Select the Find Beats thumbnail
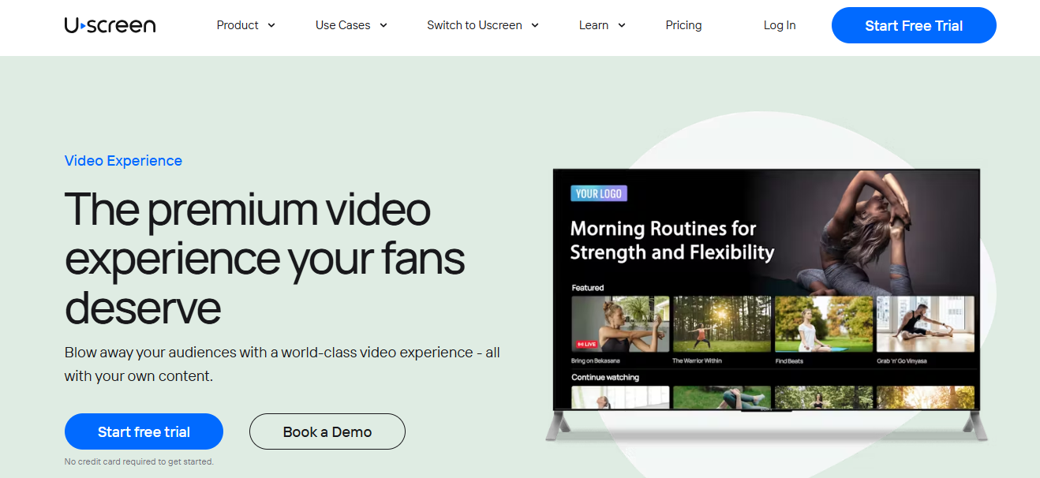Viewport: 1040px width, 478px height. 824,324
